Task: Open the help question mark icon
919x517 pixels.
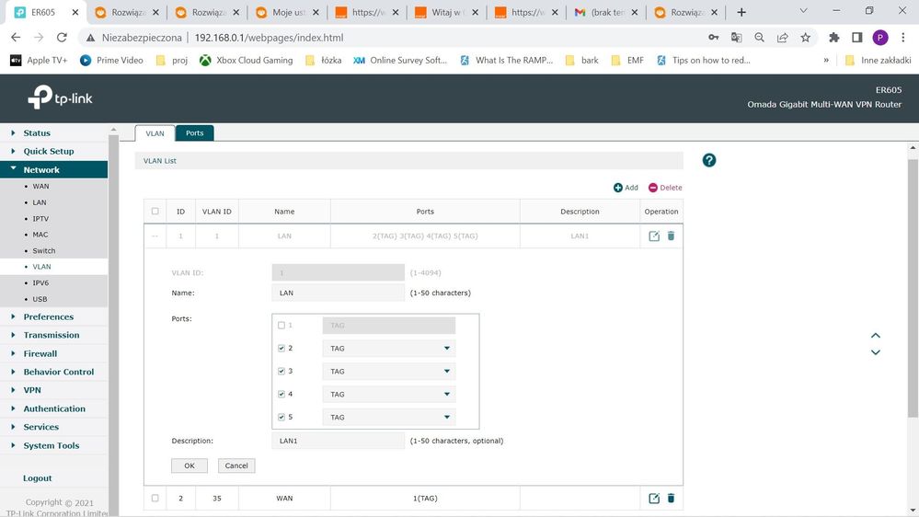Action: coord(709,160)
